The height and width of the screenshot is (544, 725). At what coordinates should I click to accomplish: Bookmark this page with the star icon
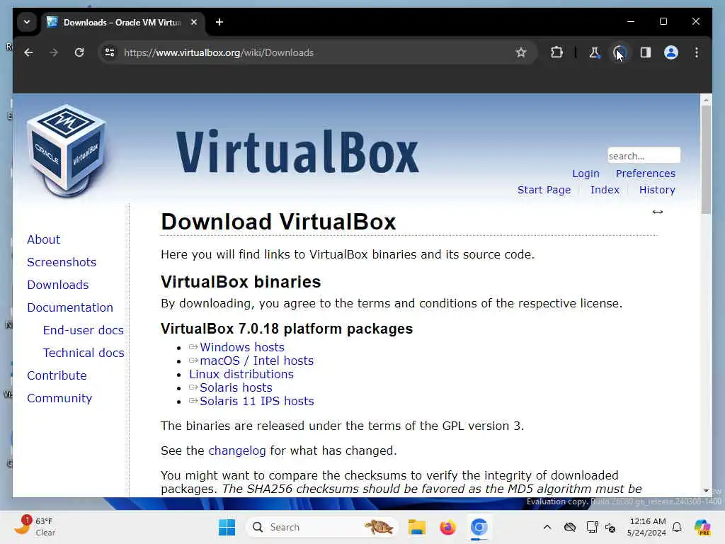(521, 52)
